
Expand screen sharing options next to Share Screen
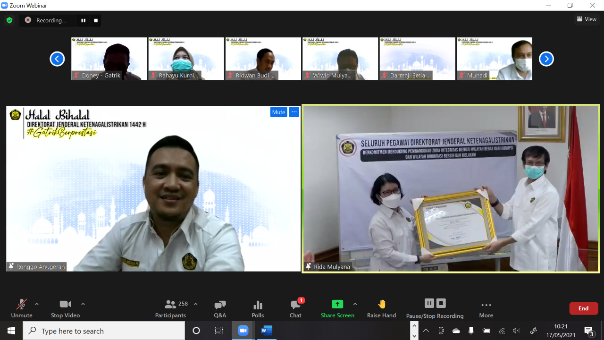(x=355, y=305)
